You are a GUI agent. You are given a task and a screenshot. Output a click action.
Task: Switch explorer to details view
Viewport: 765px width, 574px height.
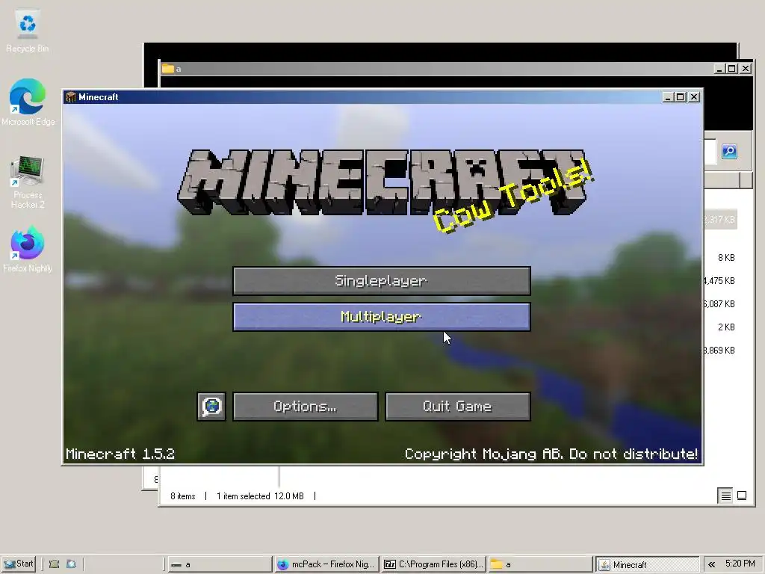click(725, 496)
